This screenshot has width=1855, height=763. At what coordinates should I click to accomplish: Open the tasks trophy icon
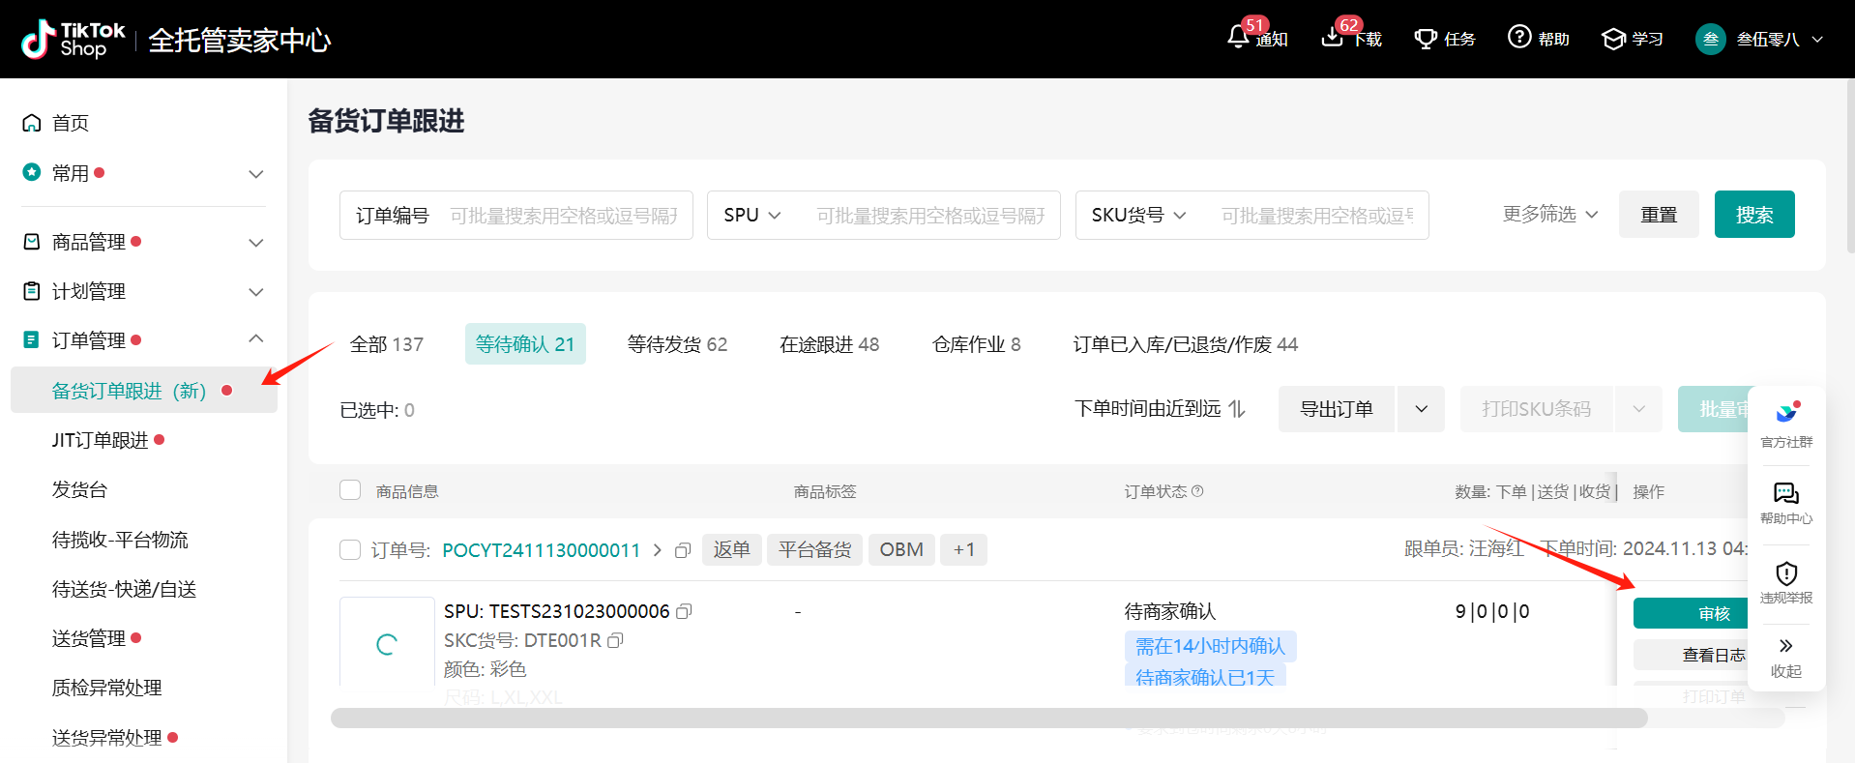click(x=1425, y=39)
